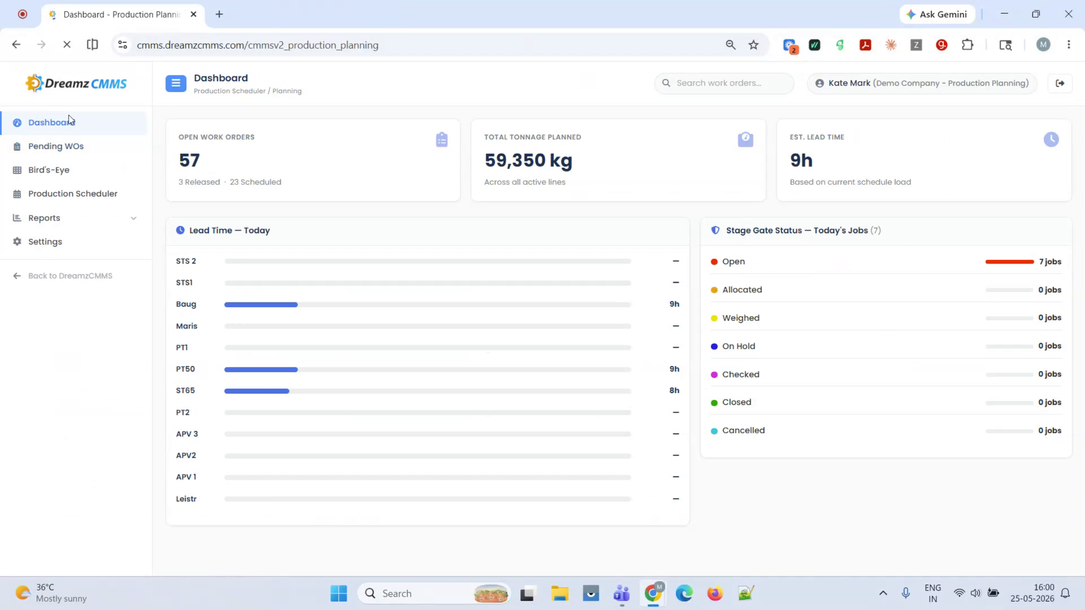Click the clipboard icon on Open Work Orders card
This screenshot has width=1085, height=610.
[x=442, y=140]
